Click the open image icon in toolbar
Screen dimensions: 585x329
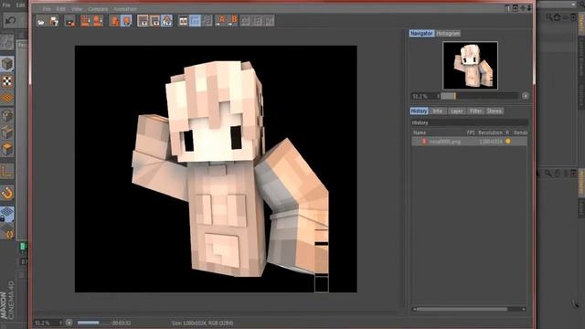40,21
